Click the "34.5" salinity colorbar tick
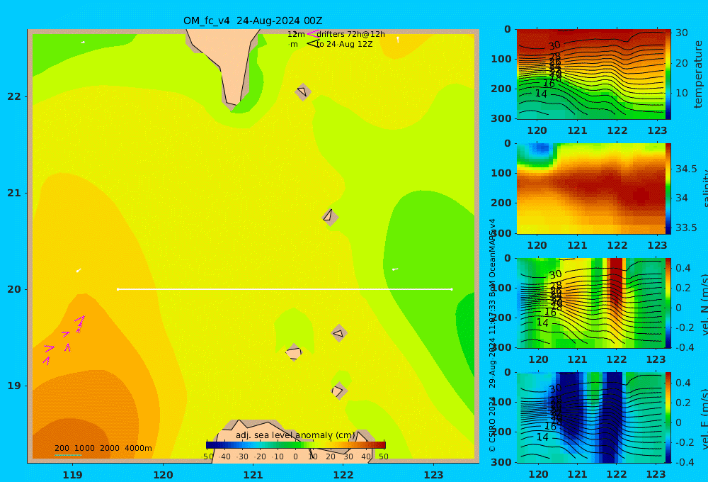The height and width of the screenshot is (482, 708). point(686,169)
